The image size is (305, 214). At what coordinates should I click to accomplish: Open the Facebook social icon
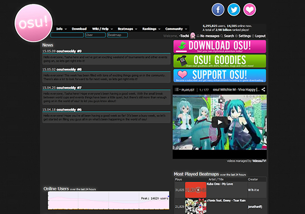218,10
